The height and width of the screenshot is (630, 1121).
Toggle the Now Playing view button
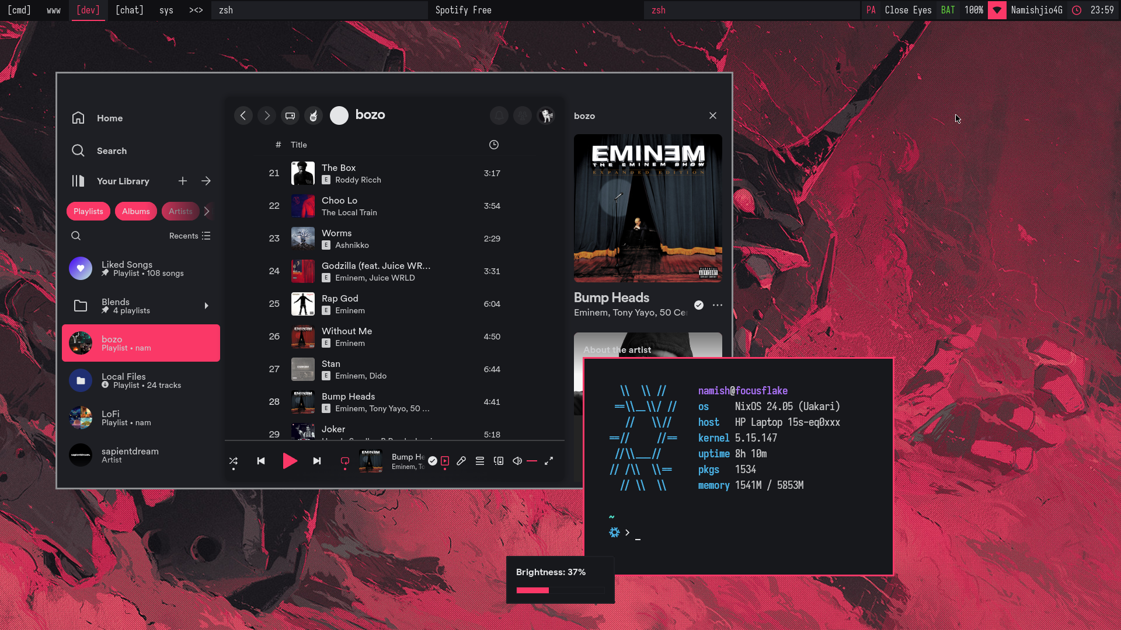(x=445, y=461)
